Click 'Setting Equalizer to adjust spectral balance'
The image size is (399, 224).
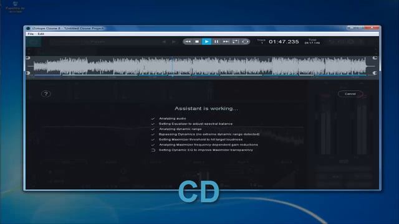[x=196, y=124]
